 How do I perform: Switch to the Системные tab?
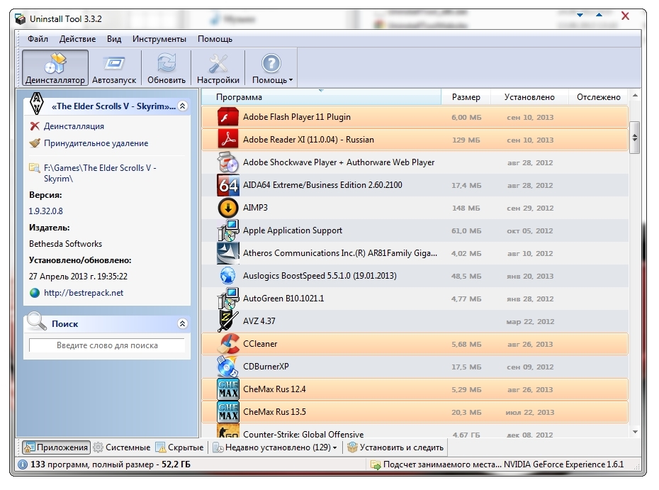122,447
